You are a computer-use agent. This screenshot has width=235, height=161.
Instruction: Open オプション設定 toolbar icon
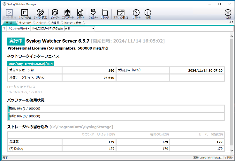pyautogui.click(x=121, y=13)
